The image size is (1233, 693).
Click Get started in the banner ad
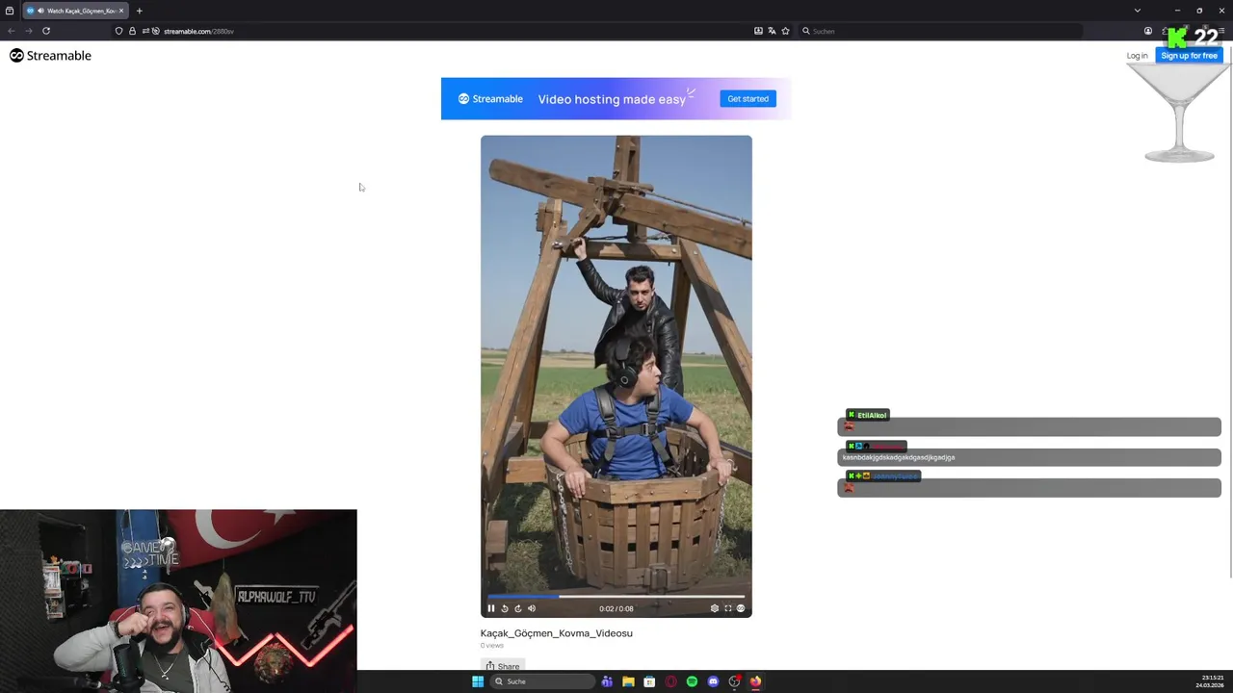pyautogui.click(x=748, y=99)
